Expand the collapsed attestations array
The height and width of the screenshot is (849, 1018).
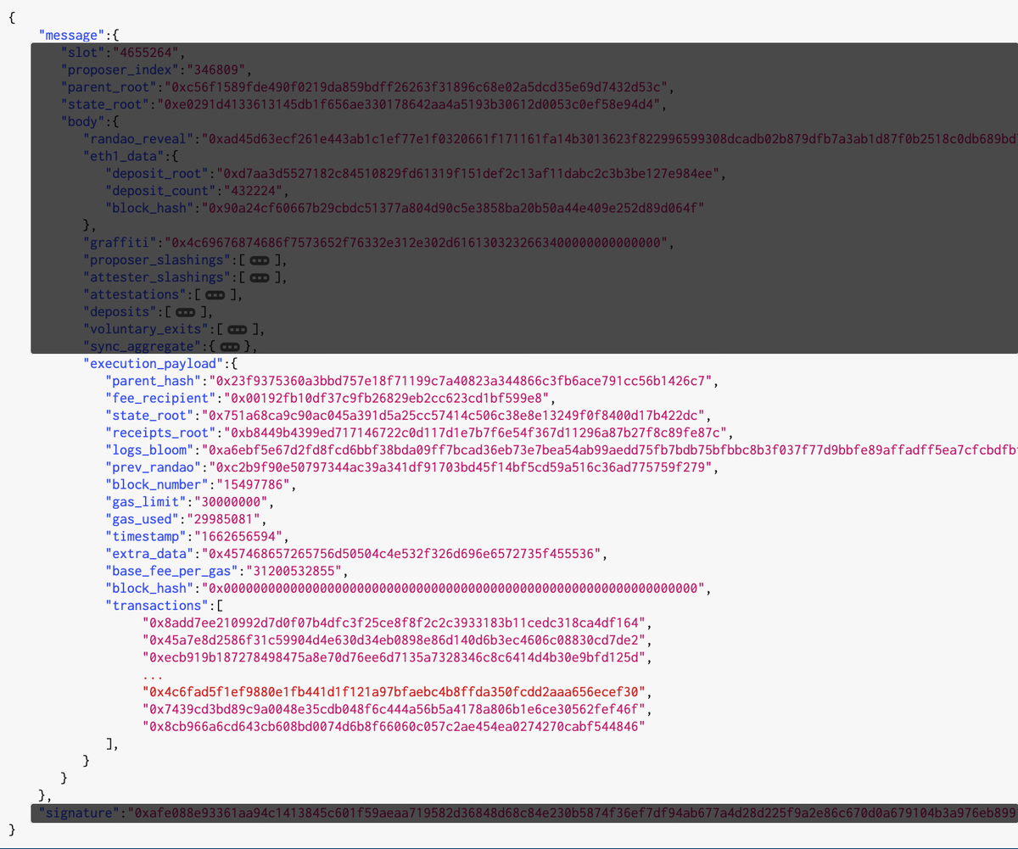(215, 294)
